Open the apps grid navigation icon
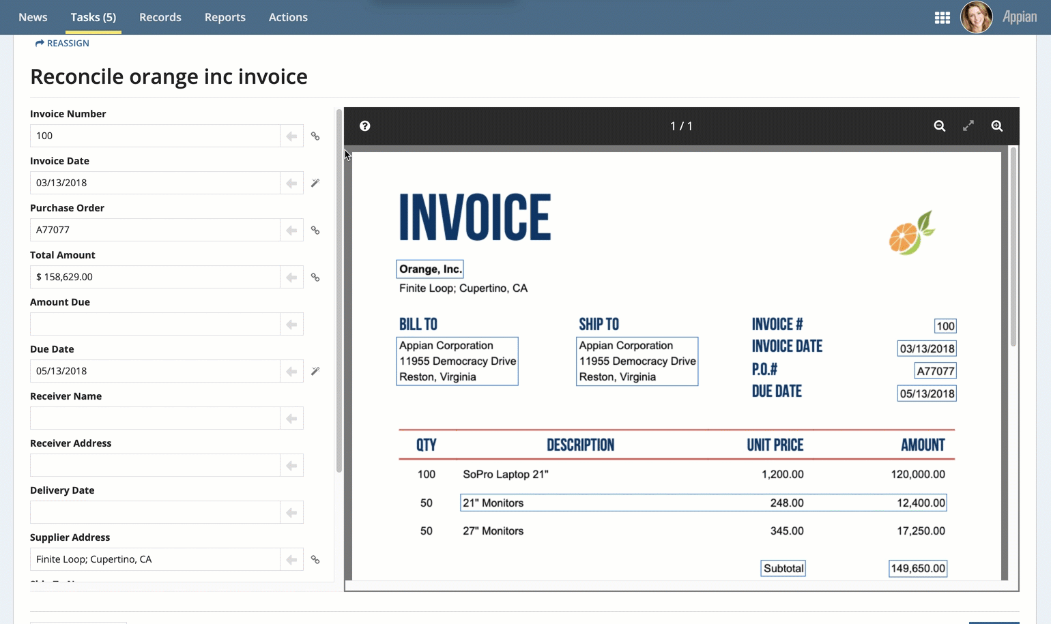Screen dimensions: 1051x624 (x=942, y=18)
